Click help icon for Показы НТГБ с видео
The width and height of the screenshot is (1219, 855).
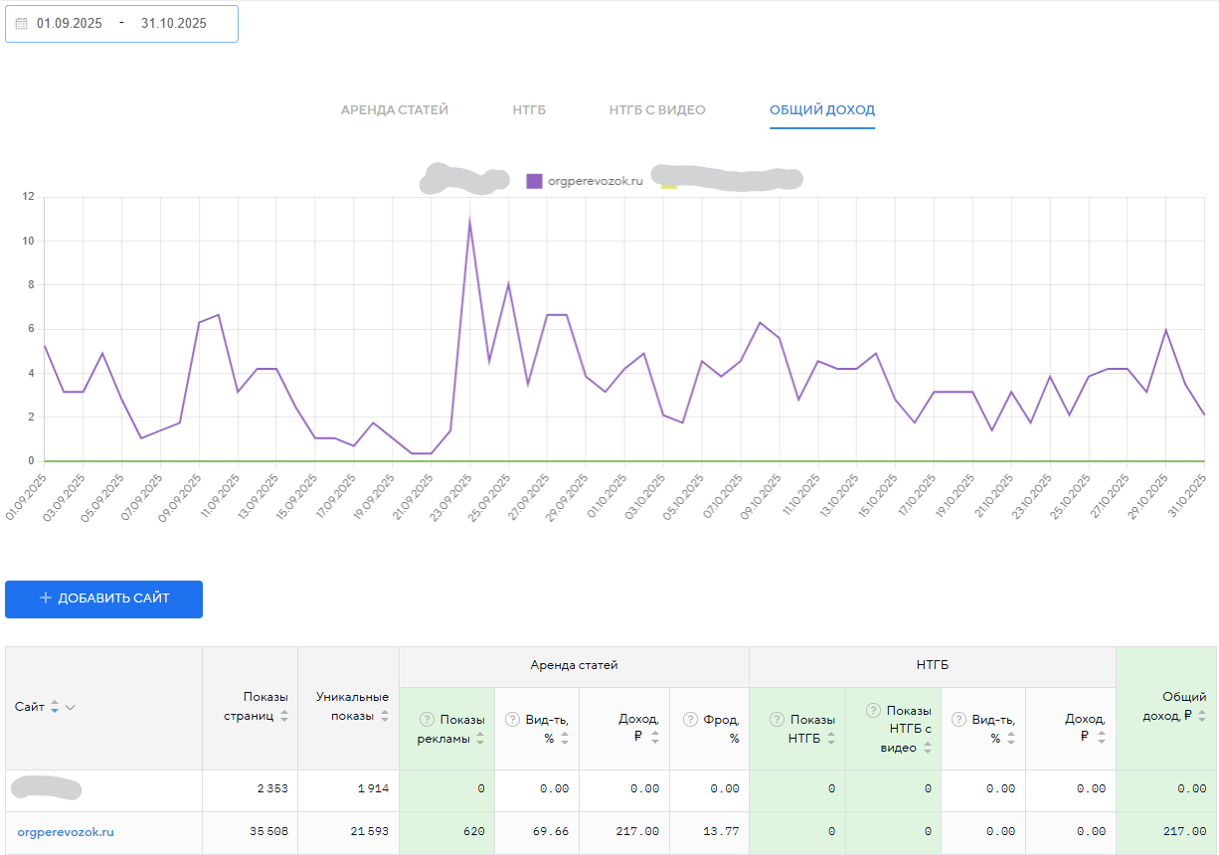click(873, 710)
